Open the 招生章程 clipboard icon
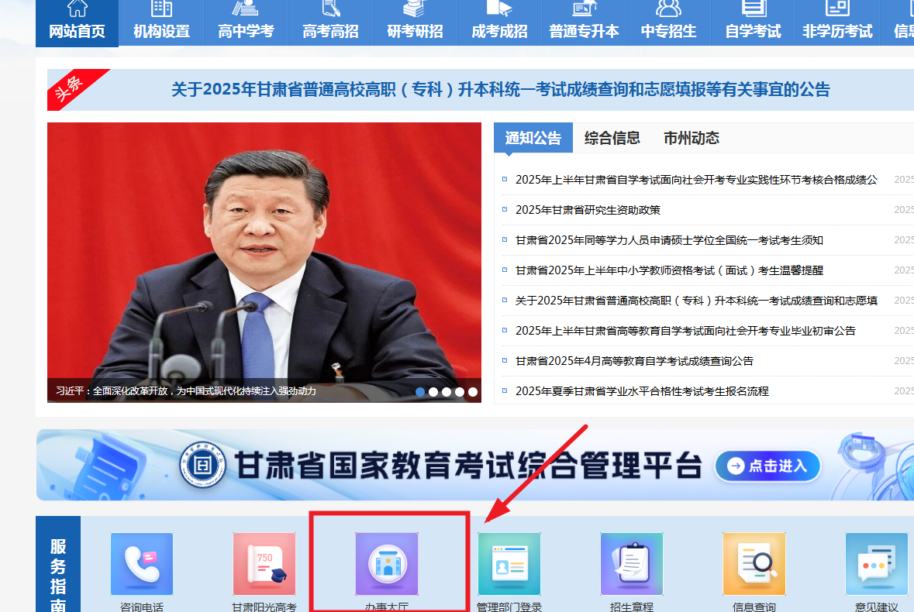 pos(632,564)
